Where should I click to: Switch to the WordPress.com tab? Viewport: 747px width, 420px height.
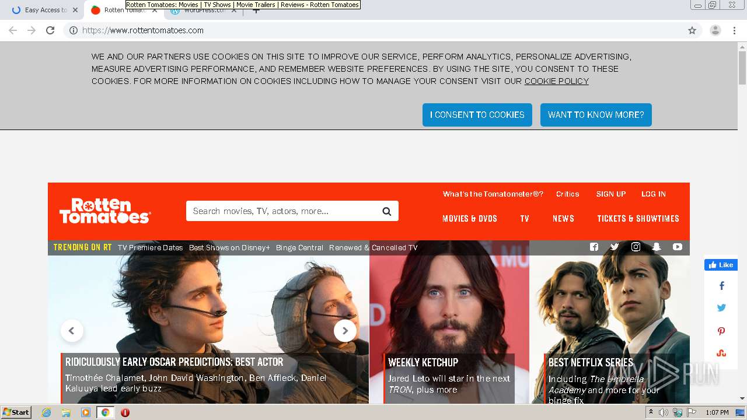[203, 10]
